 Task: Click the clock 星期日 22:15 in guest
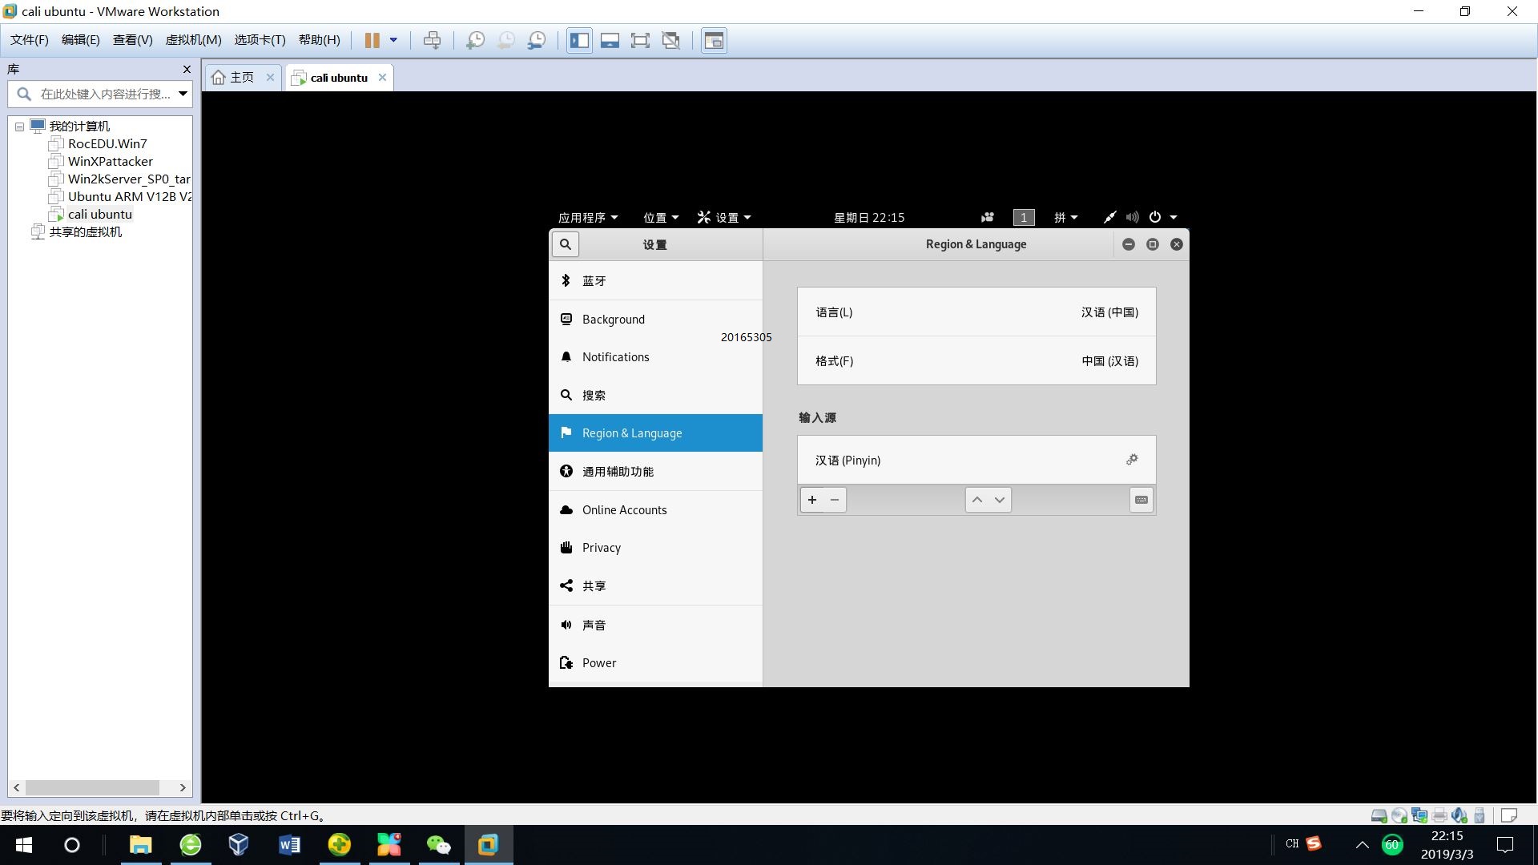coord(869,217)
